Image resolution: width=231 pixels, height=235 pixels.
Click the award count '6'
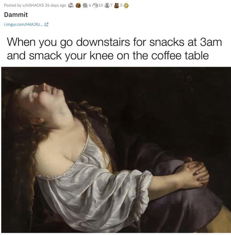click(x=90, y=5)
